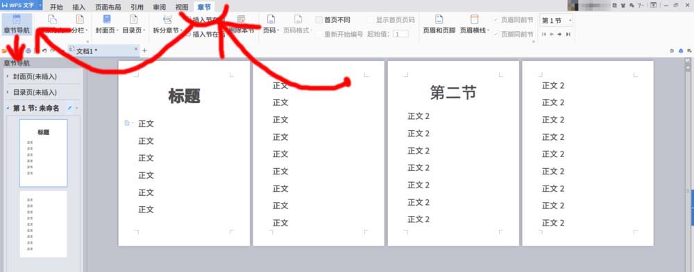
Task: Select the 章节 ribbon tab
Action: click(205, 7)
